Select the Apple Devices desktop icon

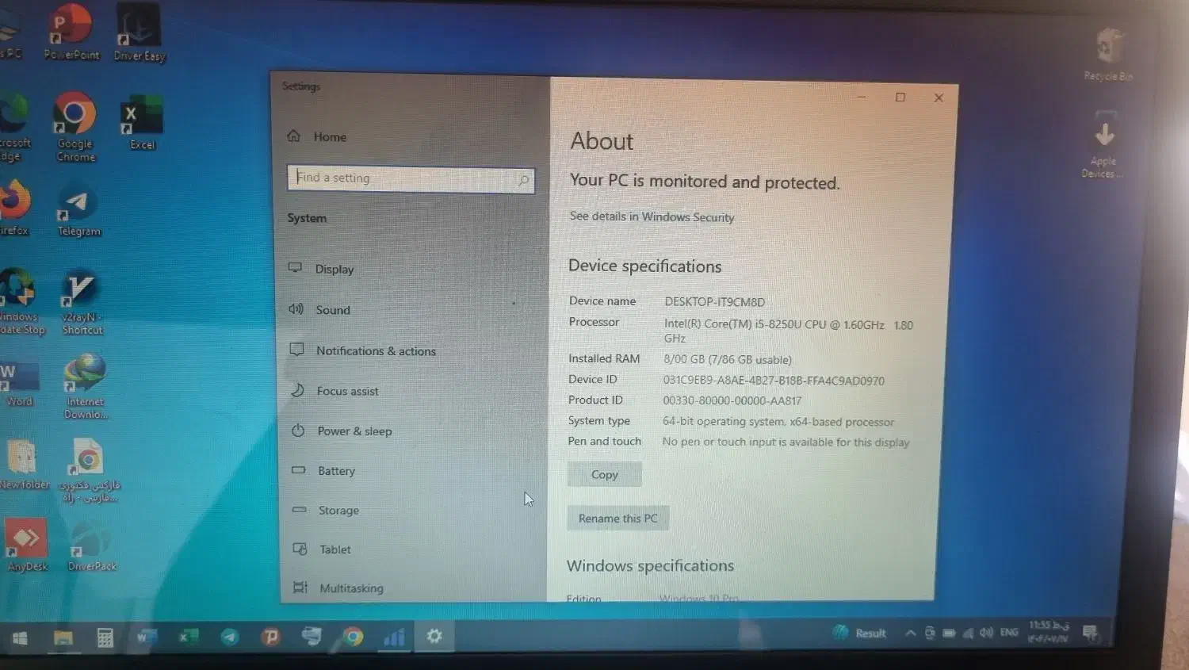(1103, 145)
